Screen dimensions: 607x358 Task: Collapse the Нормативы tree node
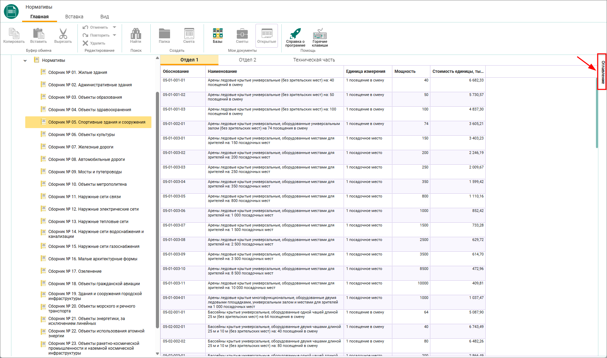pyautogui.click(x=25, y=60)
